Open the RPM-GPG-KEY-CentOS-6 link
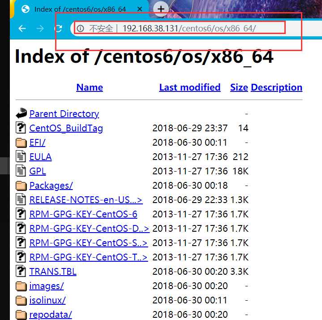 pos(83,214)
